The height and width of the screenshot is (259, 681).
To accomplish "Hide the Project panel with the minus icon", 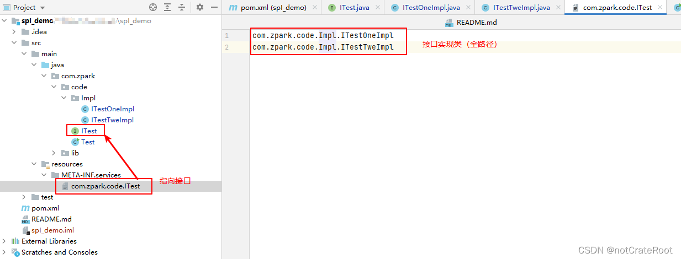I will pos(214,7).
